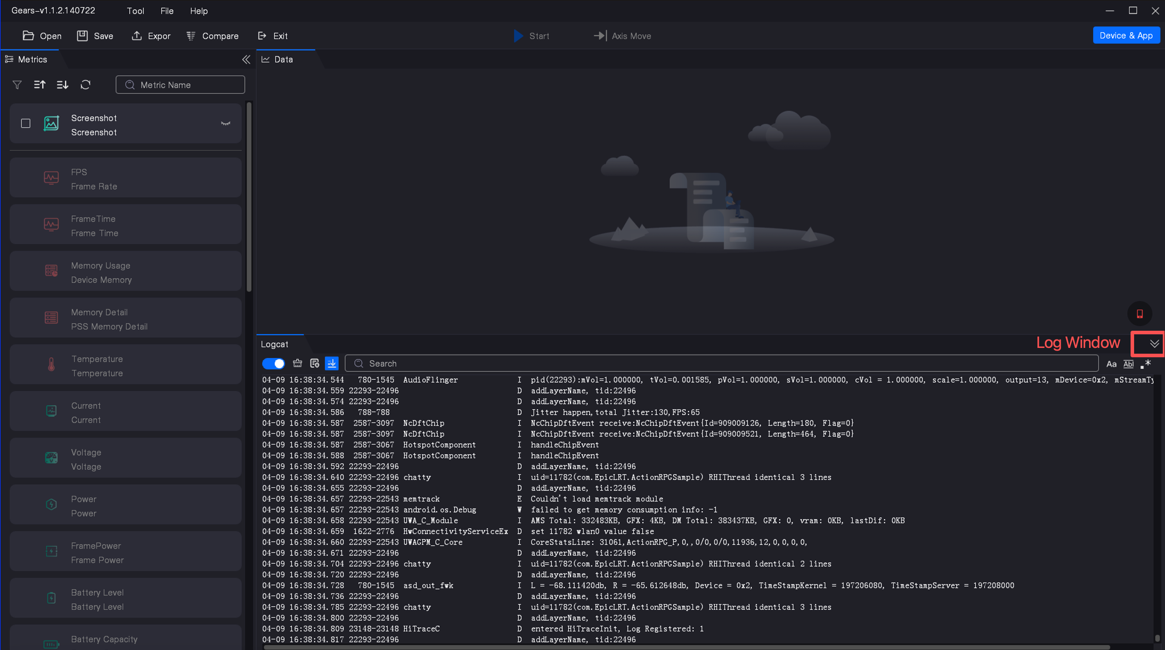Image resolution: width=1165 pixels, height=650 pixels.
Task: Click the metrics filter funnel icon
Action: 17,85
